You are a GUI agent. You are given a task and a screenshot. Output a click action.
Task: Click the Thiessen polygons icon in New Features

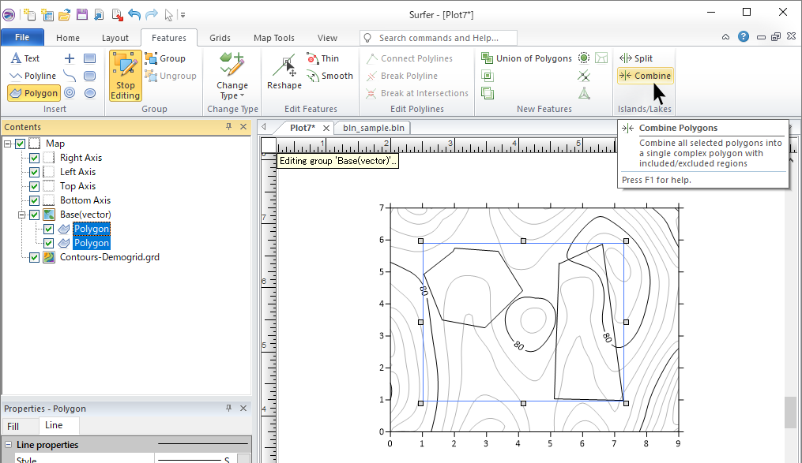point(601,58)
